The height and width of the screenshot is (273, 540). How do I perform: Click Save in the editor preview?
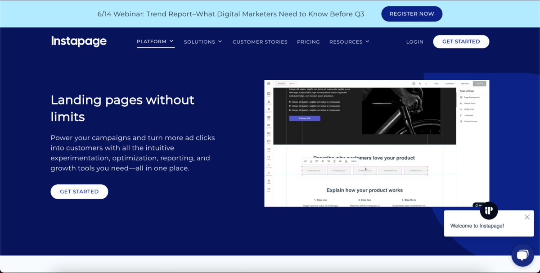[x=436, y=84]
